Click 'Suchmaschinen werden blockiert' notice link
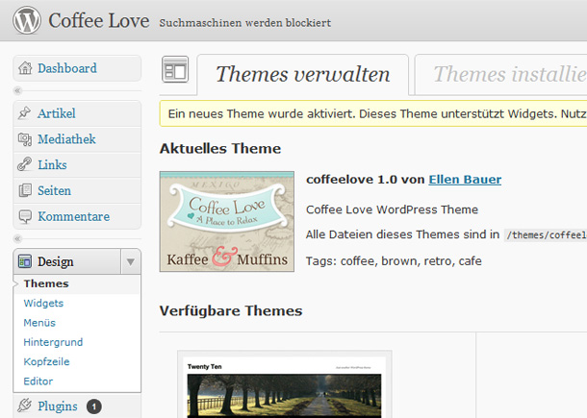This screenshot has width=587, height=418. (245, 23)
